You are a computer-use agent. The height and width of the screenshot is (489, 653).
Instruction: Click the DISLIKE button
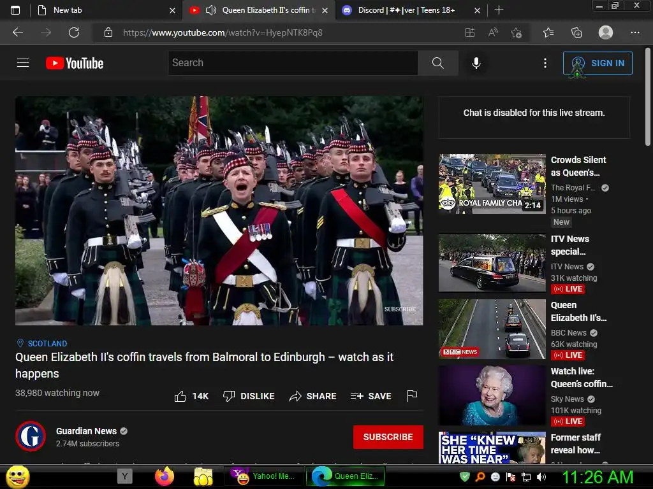(x=249, y=396)
